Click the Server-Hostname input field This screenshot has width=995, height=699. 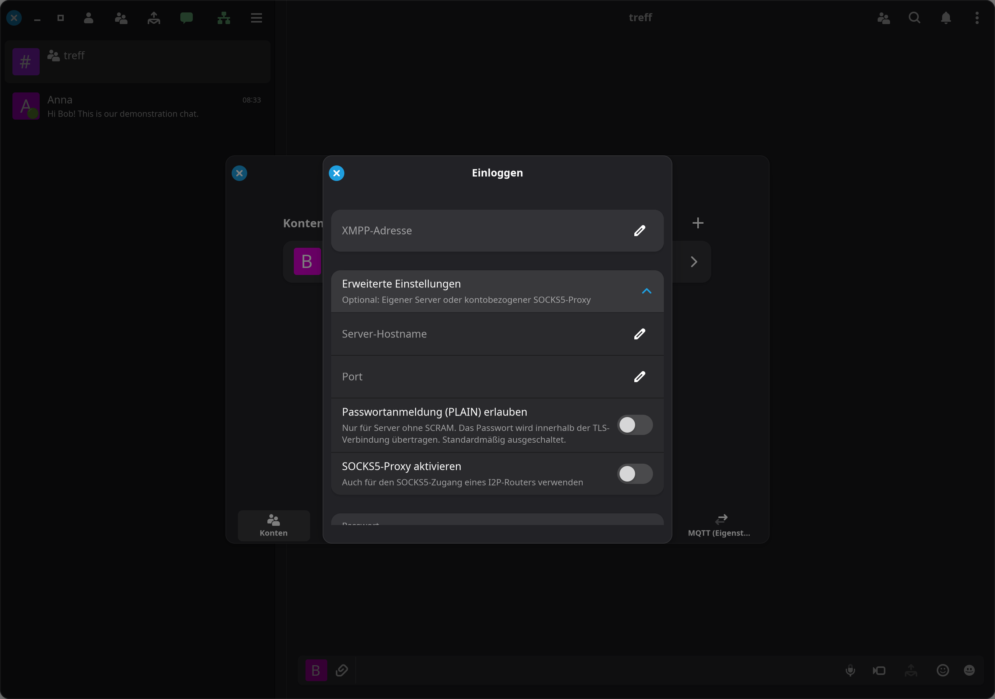(x=497, y=334)
